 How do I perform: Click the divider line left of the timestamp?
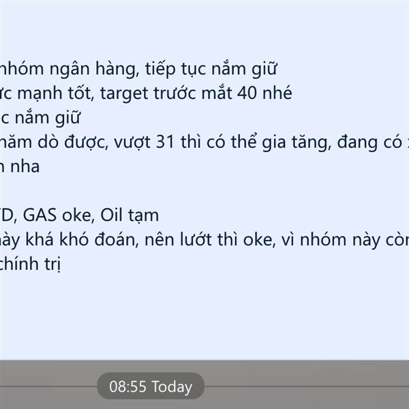48,386
